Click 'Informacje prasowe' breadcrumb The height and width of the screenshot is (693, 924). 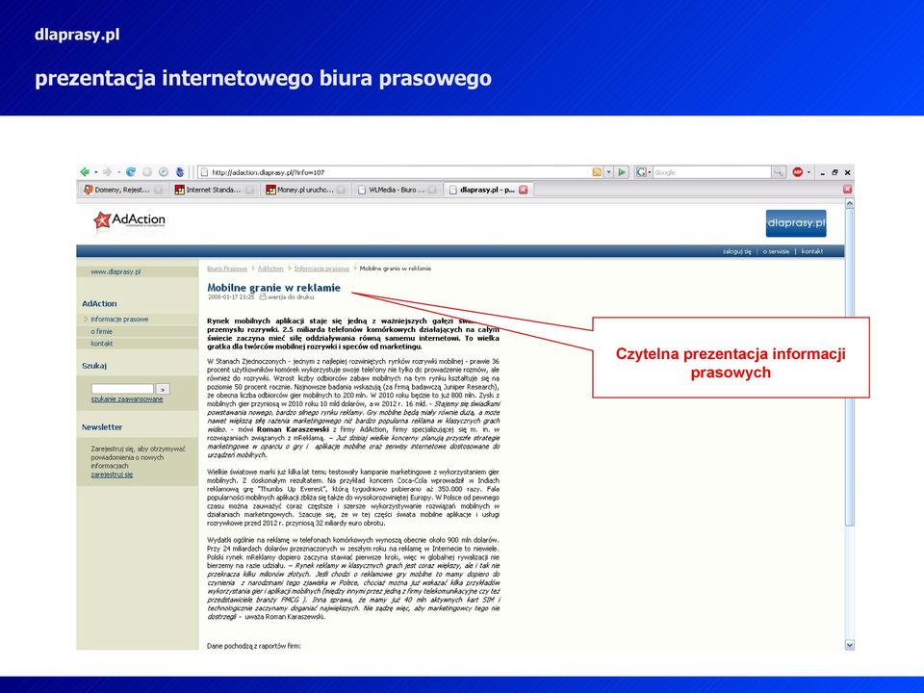321,269
